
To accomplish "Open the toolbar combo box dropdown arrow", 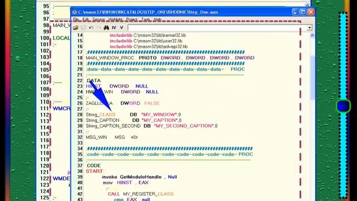I will point(310,28).
